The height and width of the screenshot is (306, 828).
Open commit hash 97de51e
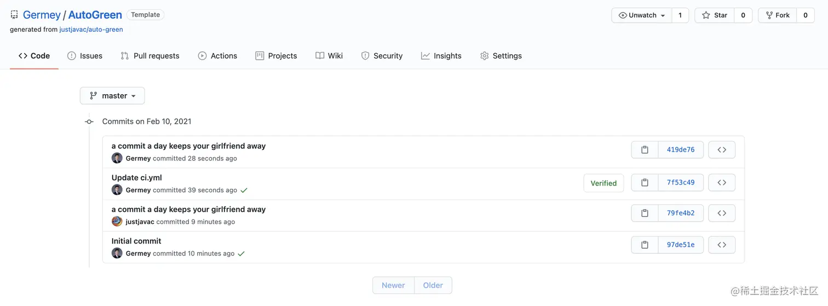[x=681, y=245]
